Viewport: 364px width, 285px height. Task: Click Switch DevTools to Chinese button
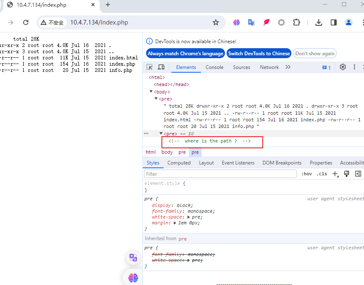259,54
